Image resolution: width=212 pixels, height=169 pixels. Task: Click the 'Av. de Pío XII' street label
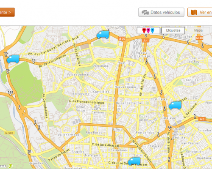point(143,85)
